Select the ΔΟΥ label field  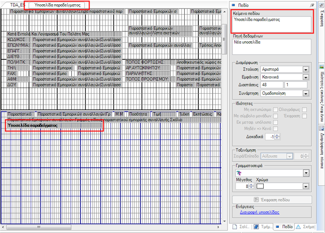[x=12, y=85]
